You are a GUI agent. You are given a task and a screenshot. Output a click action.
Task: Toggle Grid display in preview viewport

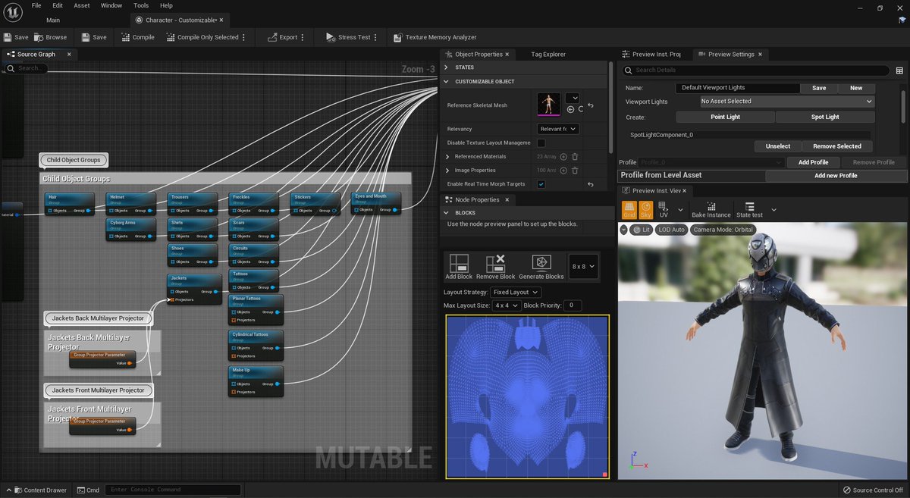tap(629, 209)
